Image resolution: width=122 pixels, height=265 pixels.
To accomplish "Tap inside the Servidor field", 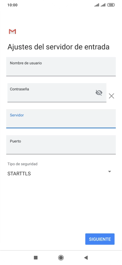I will point(61,119).
